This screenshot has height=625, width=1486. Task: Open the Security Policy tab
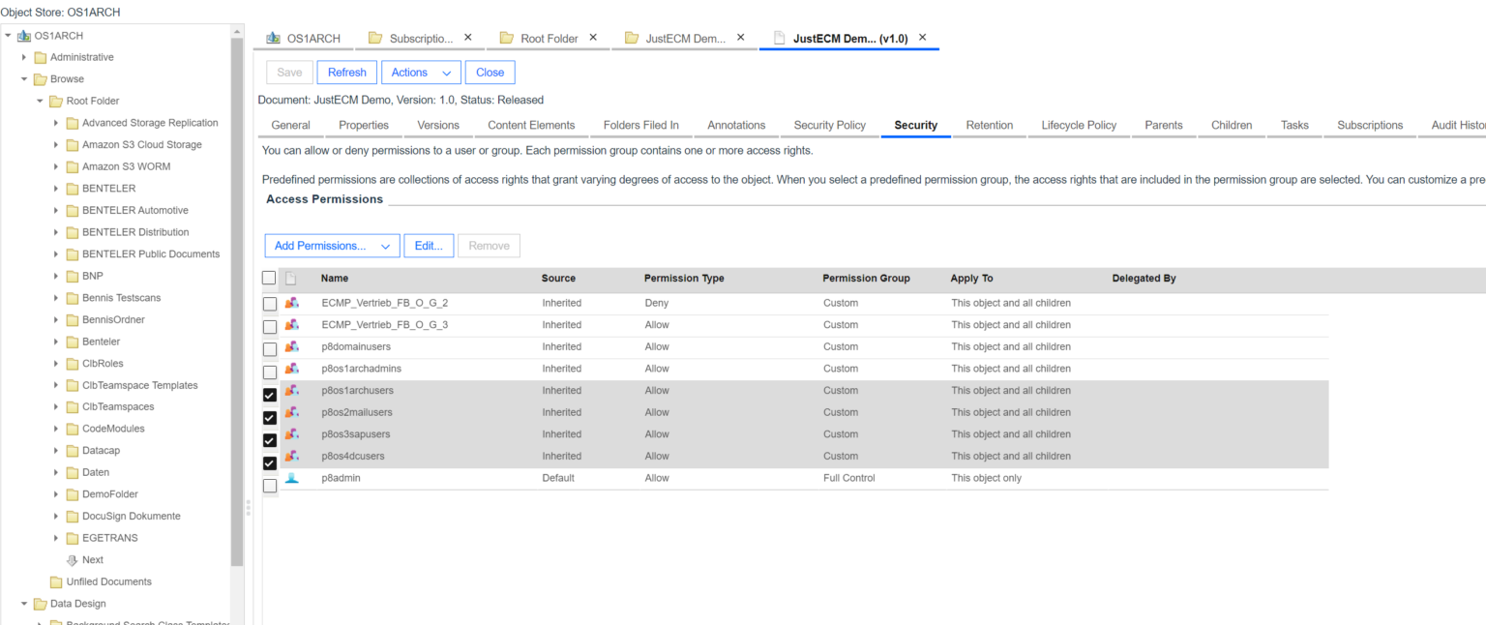tap(828, 125)
